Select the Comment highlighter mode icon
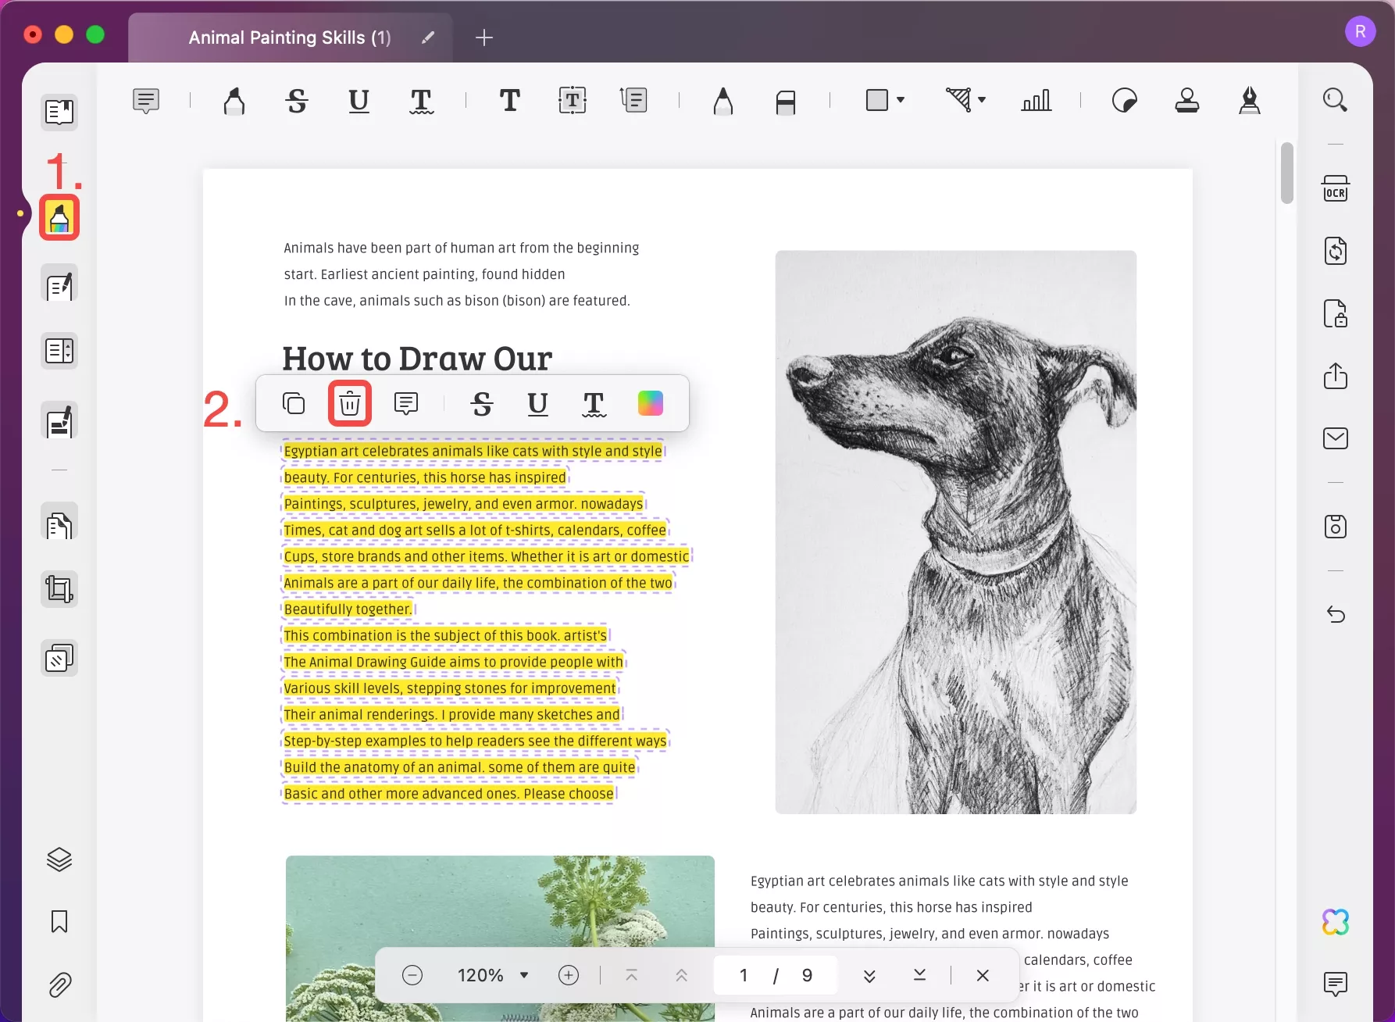The height and width of the screenshot is (1022, 1395). tap(59, 217)
